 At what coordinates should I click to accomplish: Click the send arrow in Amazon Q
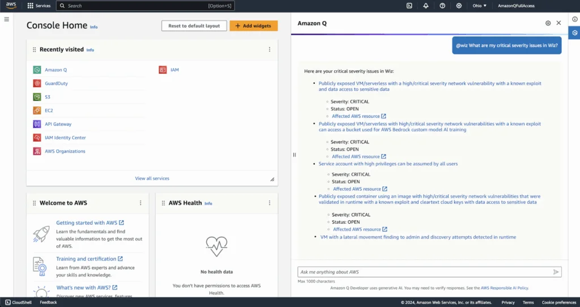click(x=556, y=272)
